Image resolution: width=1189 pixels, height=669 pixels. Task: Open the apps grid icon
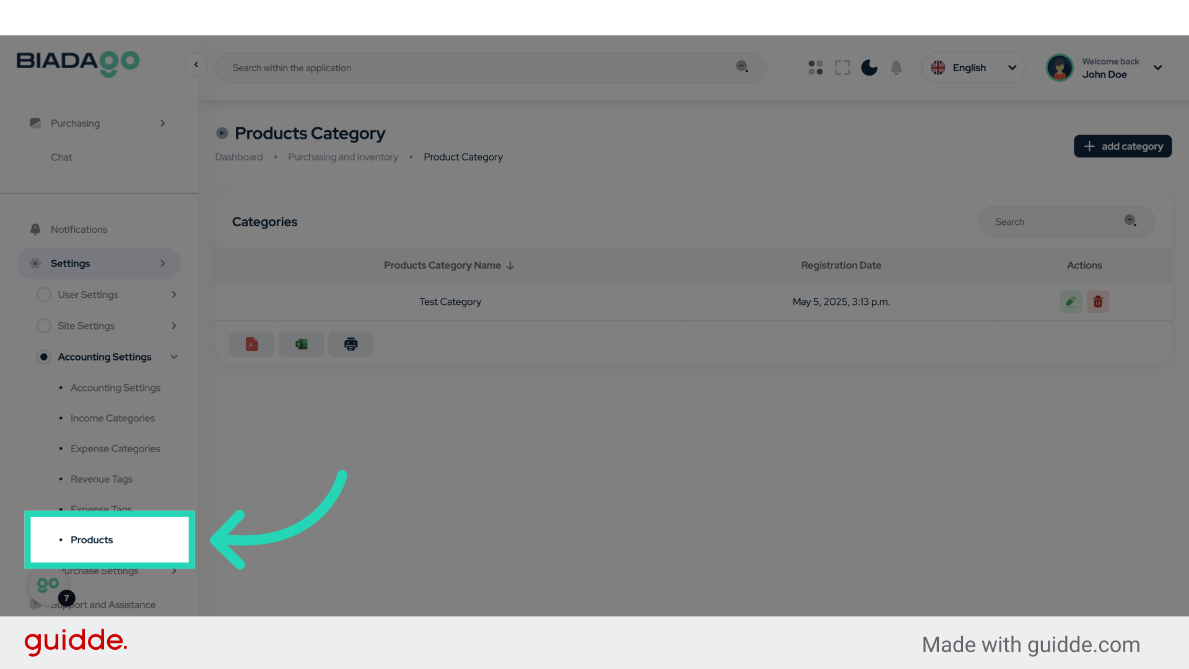[816, 68]
